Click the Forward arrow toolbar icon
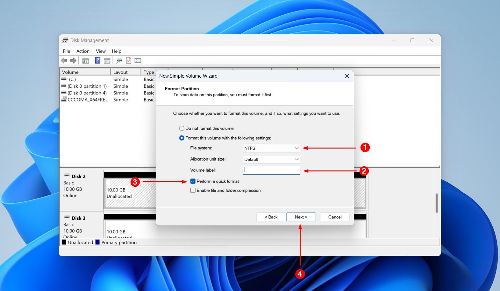The image size is (500, 291). [73, 60]
